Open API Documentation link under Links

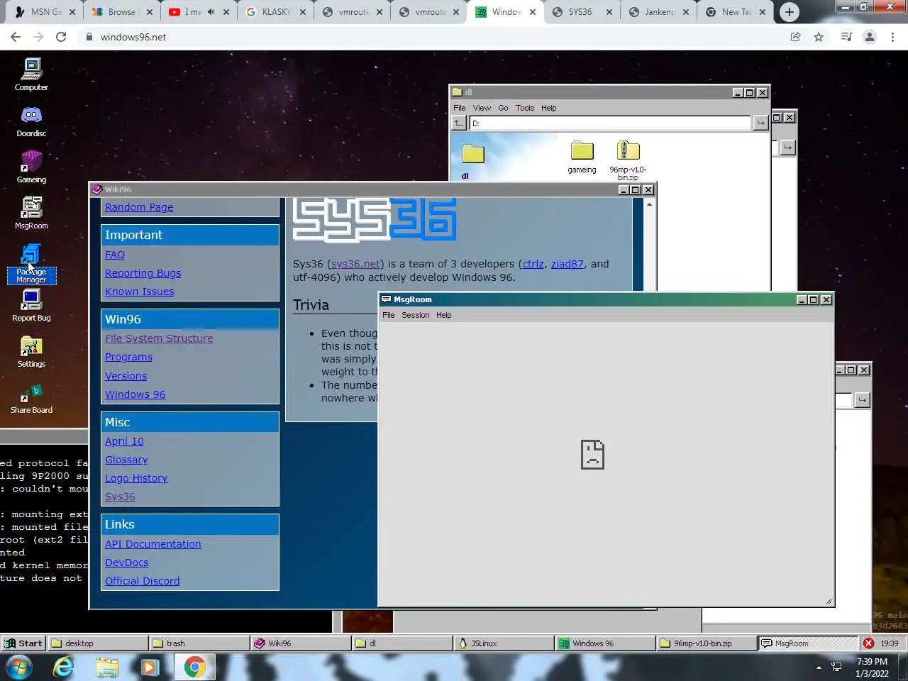[x=153, y=544]
